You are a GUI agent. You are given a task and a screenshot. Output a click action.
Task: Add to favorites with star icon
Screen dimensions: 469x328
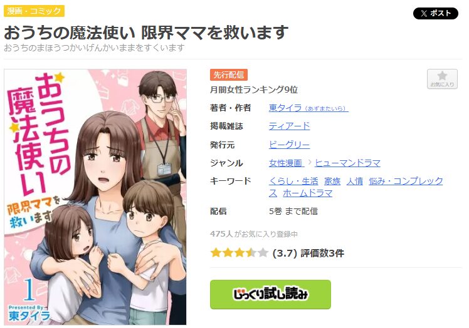[x=442, y=79]
